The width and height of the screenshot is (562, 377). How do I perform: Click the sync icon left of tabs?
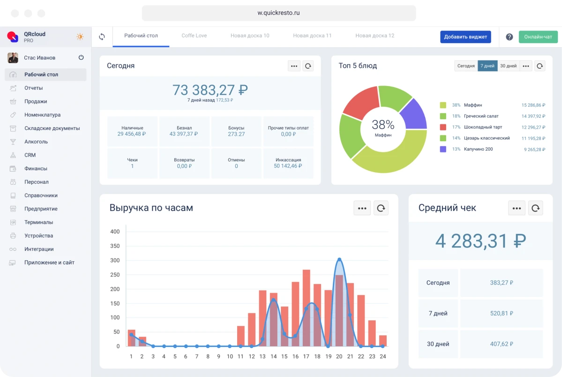pyautogui.click(x=102, y=37)
